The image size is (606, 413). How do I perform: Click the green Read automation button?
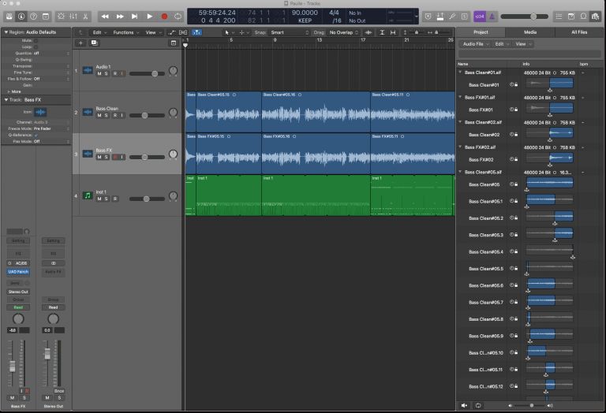(x=18, y=307)
